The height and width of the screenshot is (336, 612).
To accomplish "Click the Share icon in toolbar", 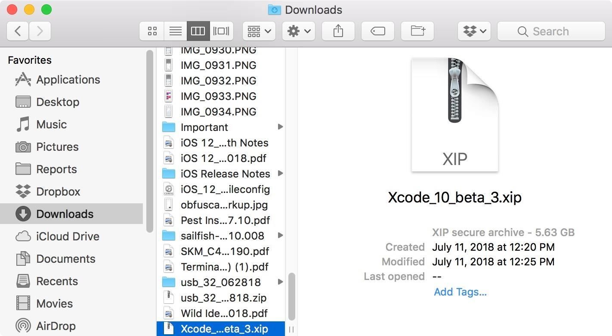I will (x=338, y=31).
